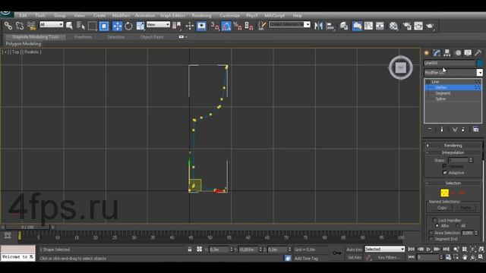Viewport: 486px width, 273px height.
Task: Click Select and Manipulate icon
Action: (x=189, y=26)
